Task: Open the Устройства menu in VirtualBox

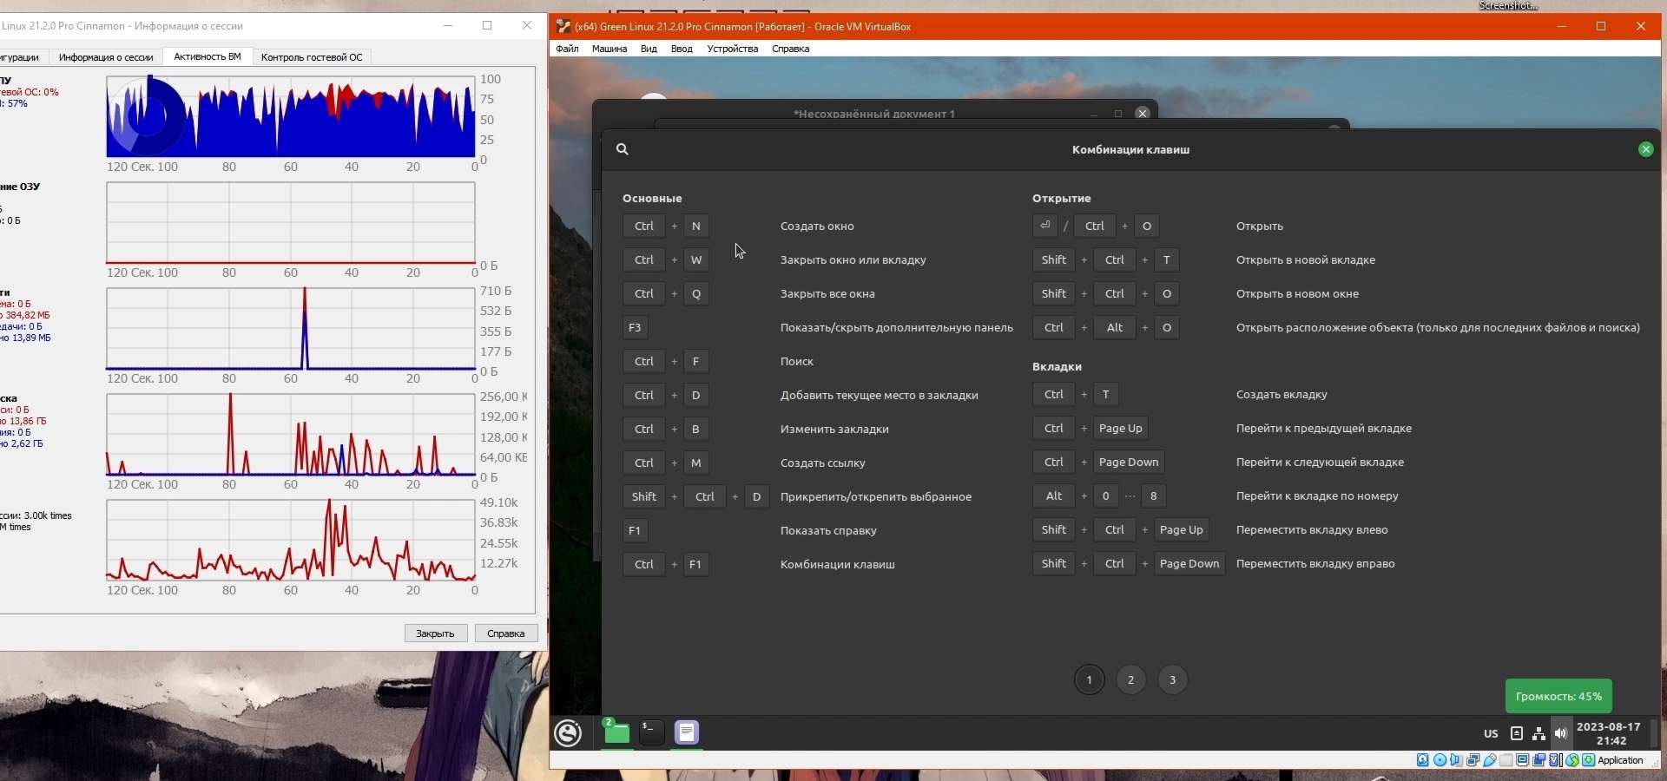Action: point(733,49)
